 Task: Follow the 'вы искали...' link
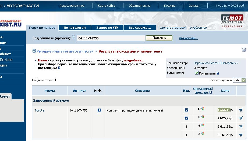pyautogui.click(x=188, y=38)
